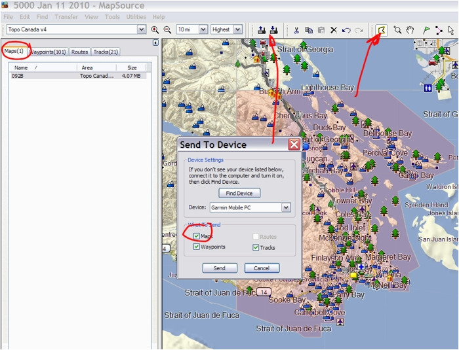Click the Delete X toolbar icon
Image resolution: width=459 pixels, height=350 pixels.
click(x=334, y=30)
